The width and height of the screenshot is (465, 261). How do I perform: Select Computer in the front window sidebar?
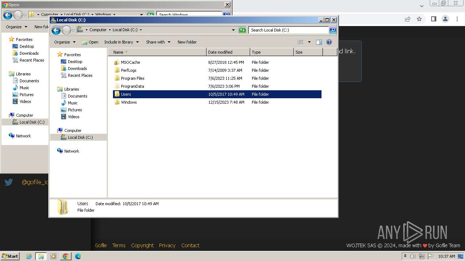tap(73, 130)
